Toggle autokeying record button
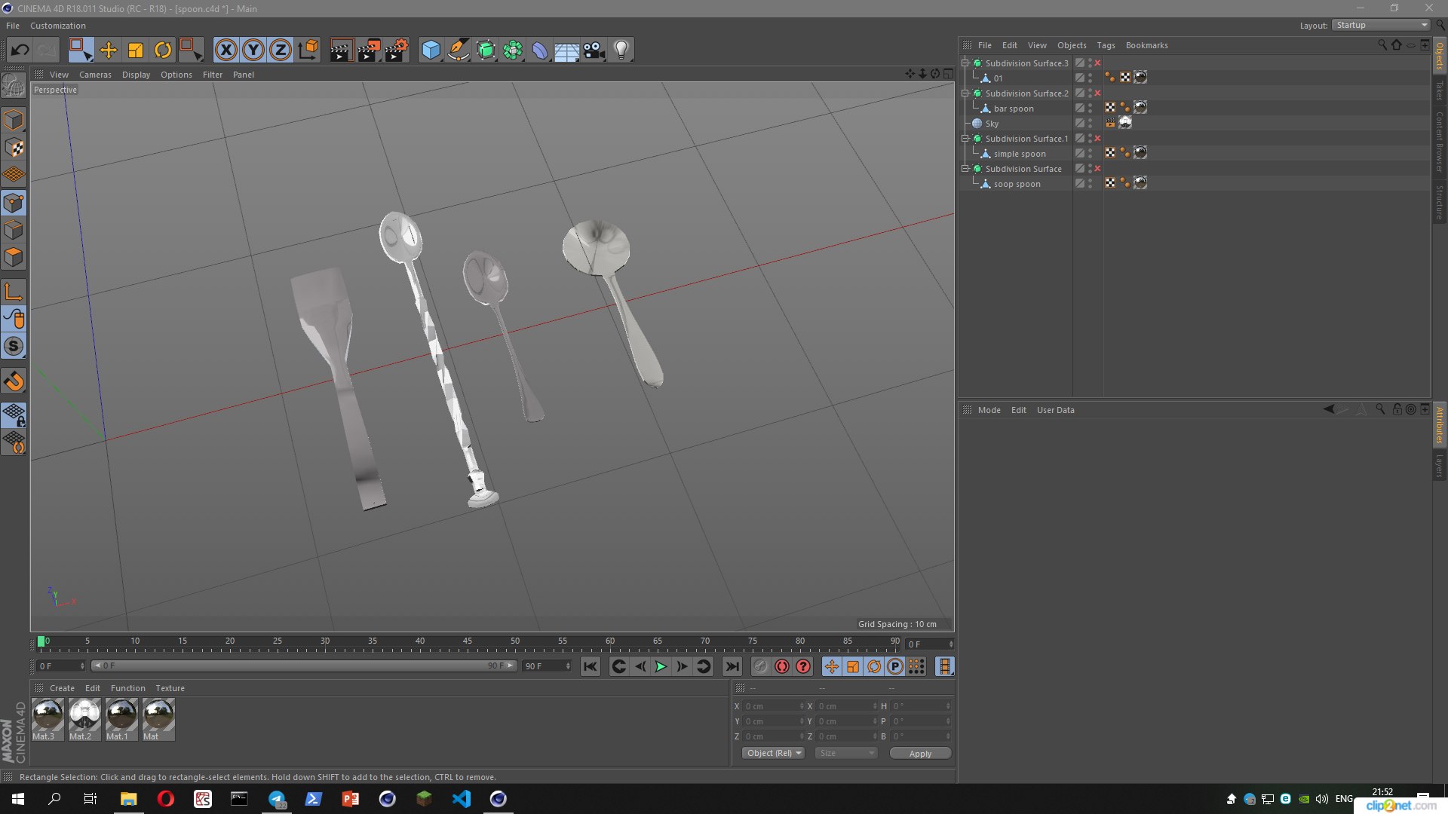 pyautogui.click(x=782, y=666)
